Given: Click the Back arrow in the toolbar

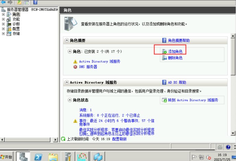Looking at the screenshot, I should pos(3,2).
